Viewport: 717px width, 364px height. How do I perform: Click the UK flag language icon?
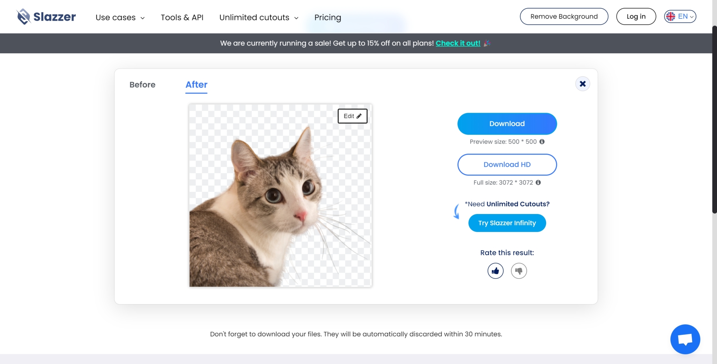pos(671,16)
